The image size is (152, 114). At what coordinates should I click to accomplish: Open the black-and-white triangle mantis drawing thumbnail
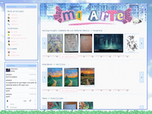pos(132,43)
